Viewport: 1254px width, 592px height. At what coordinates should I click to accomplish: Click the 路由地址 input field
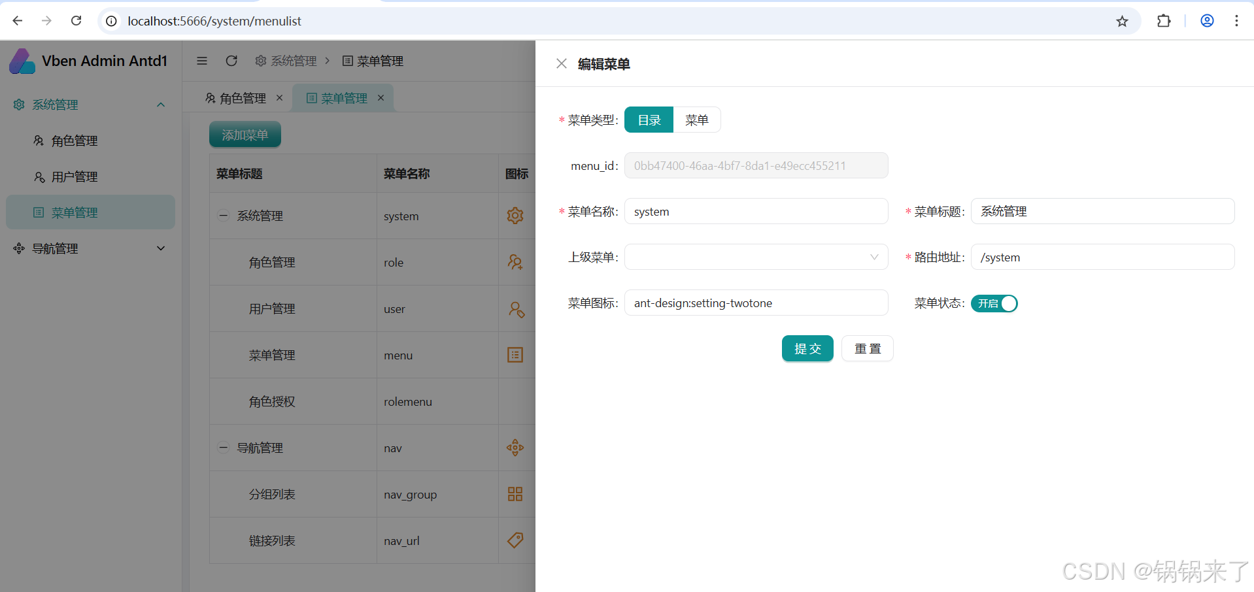1103,257
